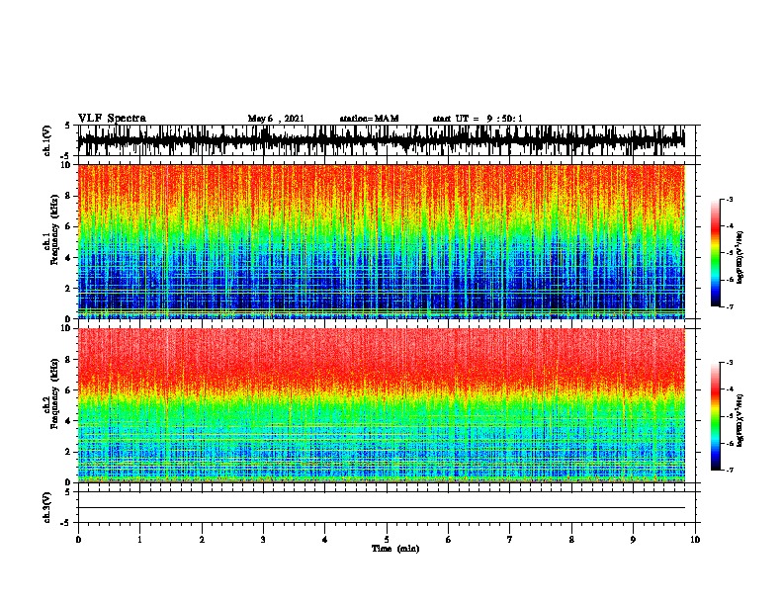The height and width of the screenshot is (605, 783).
Task: Click inside the ch.1 spectrogram panel
Action: 382,241
